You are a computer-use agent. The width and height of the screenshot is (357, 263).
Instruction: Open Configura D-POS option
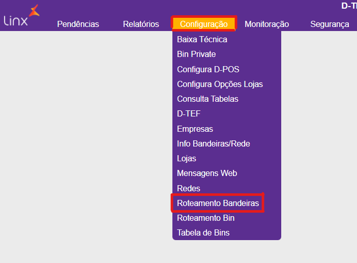(208, 69)
